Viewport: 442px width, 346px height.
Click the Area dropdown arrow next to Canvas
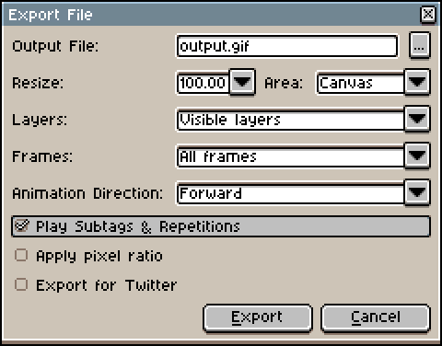click(x=417, y=82)
